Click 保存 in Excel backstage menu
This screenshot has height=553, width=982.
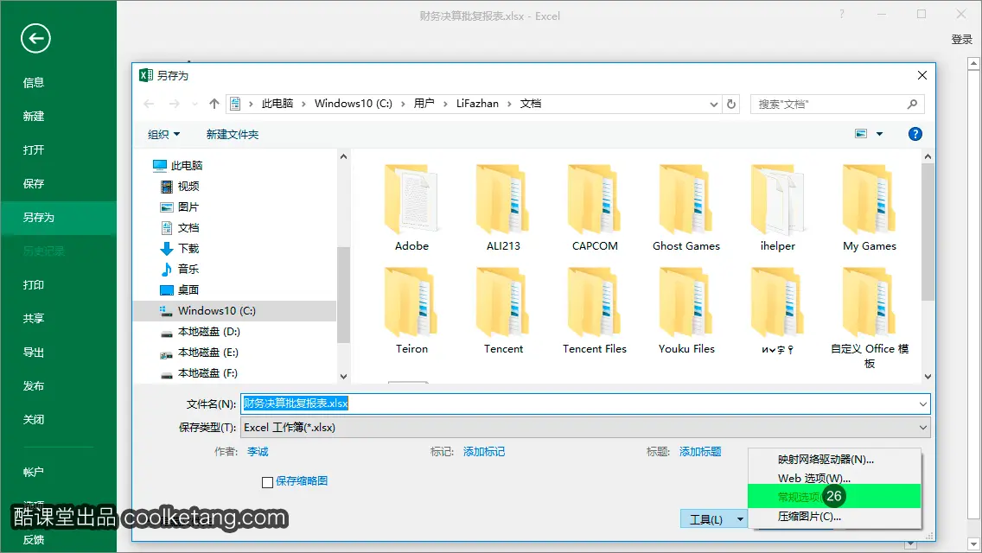[33, 183]
